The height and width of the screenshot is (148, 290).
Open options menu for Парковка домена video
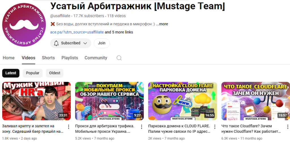point(215,127)
